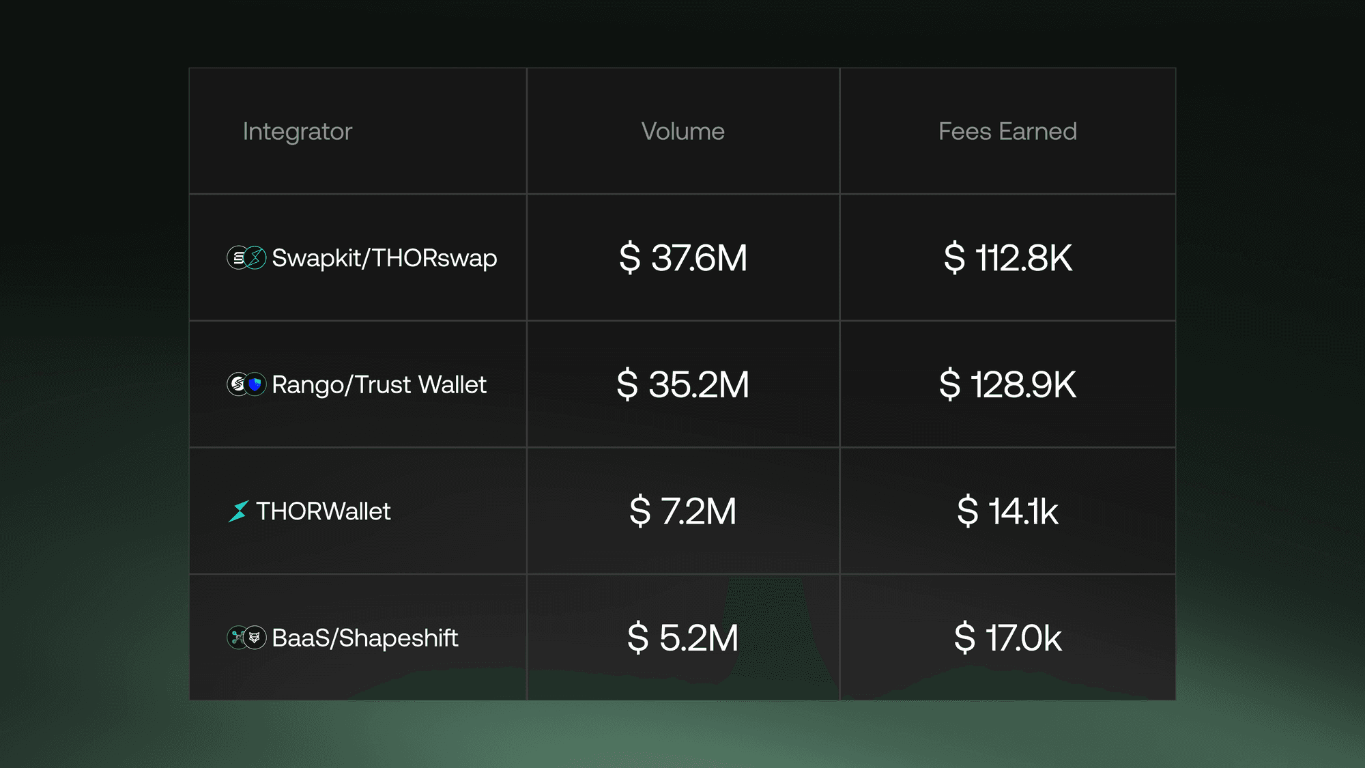1365x768 pixels.
Task: Select the Fees Earned column header
Action: pos(1007,131)
